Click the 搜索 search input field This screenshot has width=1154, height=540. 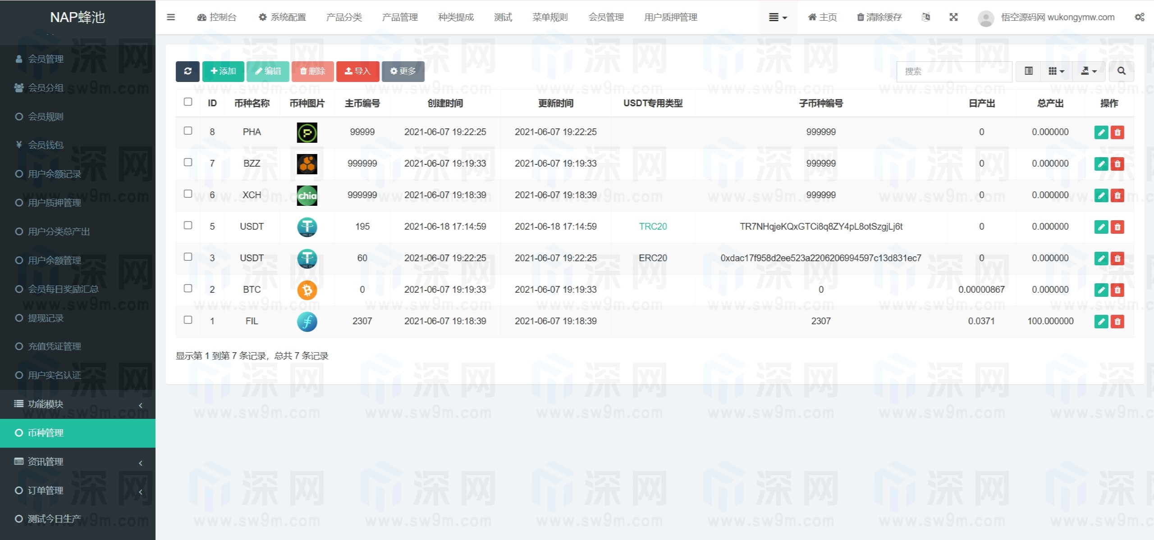(x=953, y=71)
